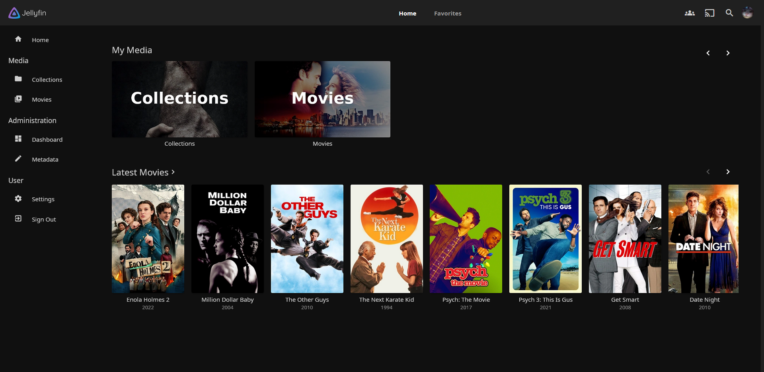Click the Settings gear icon in sidebar
Screen dimensions: 764x372
click(x=18, y=199)
